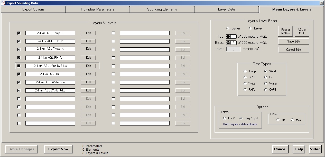Click the Top value field showing 4
325x157 pixels.
coord(233,36)
